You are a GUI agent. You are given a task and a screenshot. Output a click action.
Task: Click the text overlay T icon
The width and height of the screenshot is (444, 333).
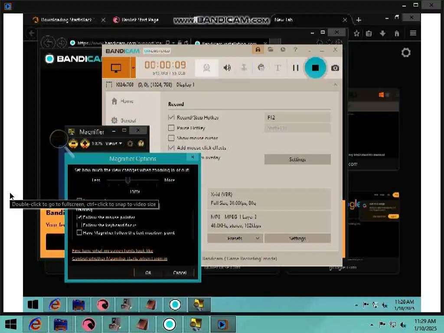278,68
